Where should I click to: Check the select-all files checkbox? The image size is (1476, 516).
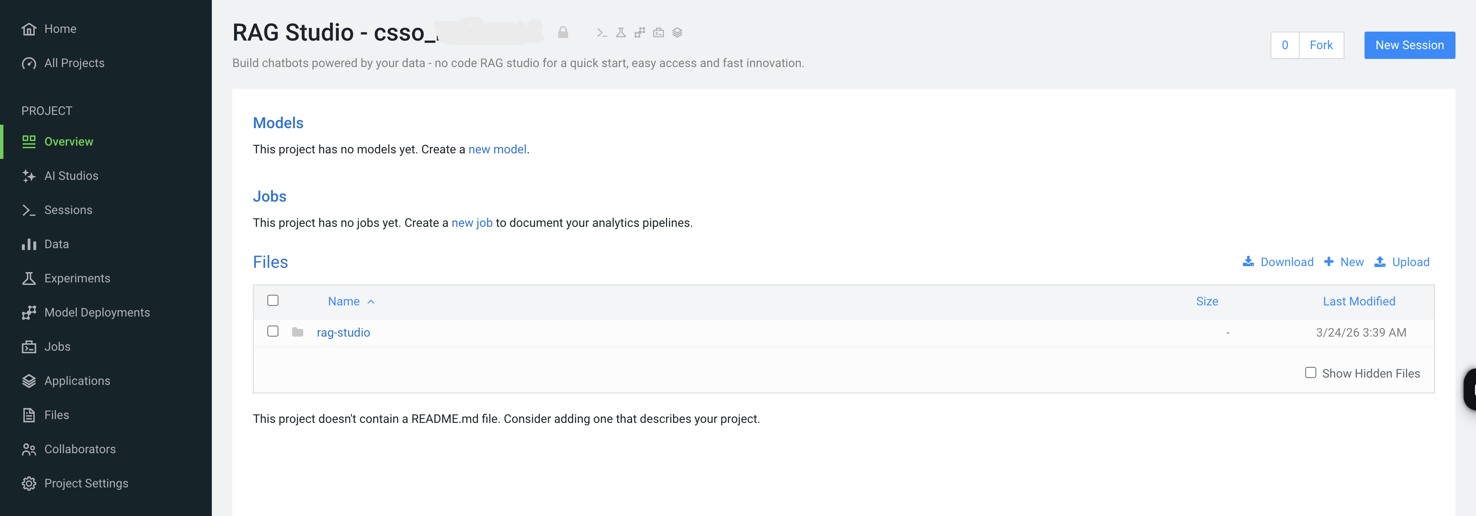(273, 300)
